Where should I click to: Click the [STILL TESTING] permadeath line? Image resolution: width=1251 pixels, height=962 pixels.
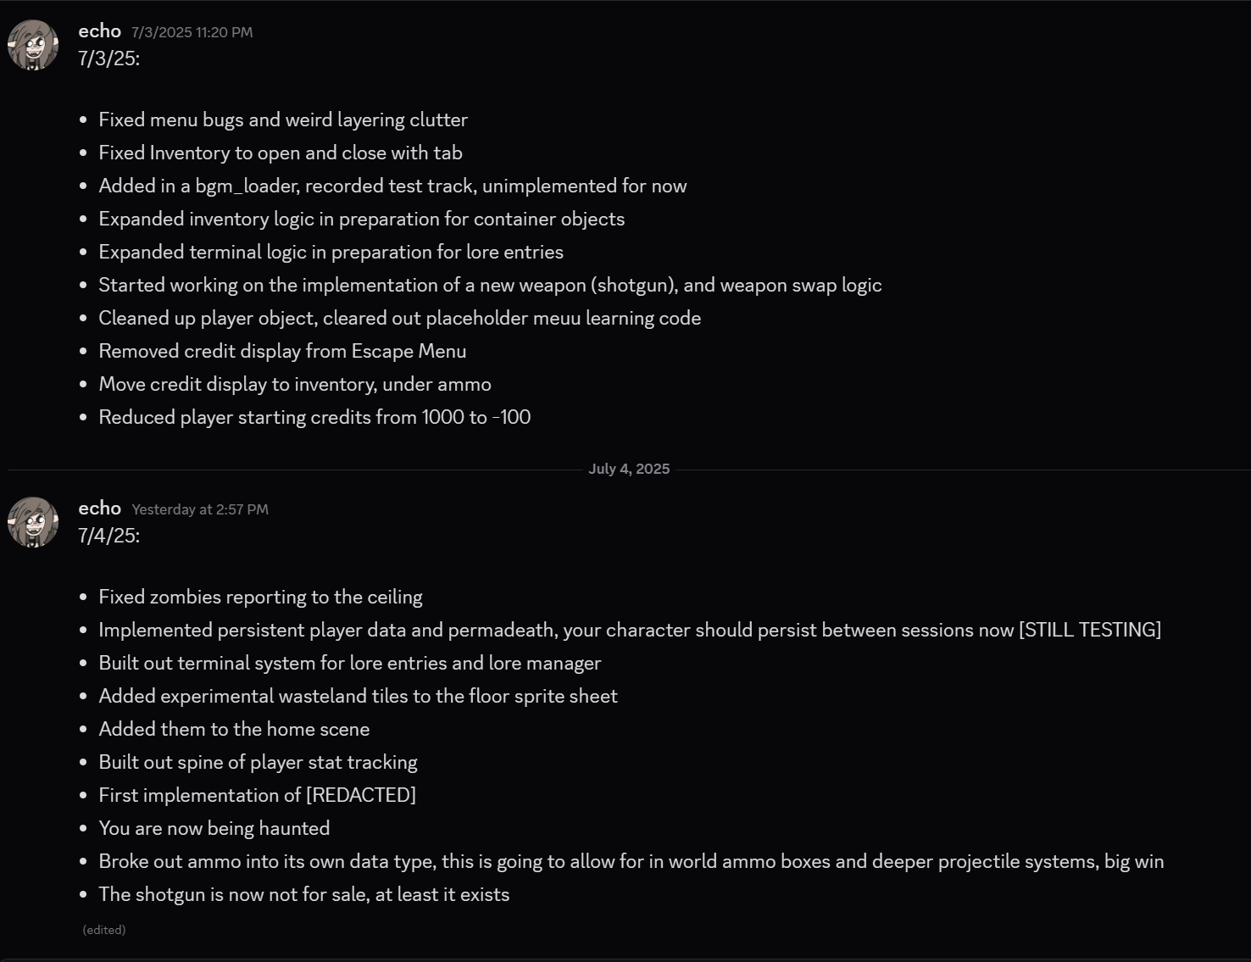point(630,630)
